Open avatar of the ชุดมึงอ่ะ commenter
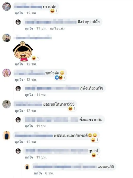The height and width of the screenshot is (178, 133). 6,73
